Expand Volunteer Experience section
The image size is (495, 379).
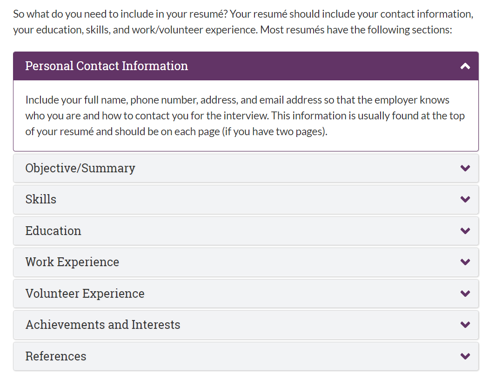(246, 294)
